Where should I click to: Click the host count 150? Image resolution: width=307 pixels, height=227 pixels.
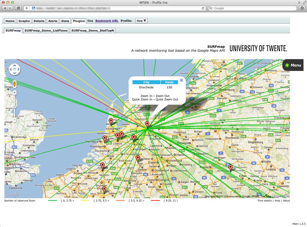(x=169, y=87)
